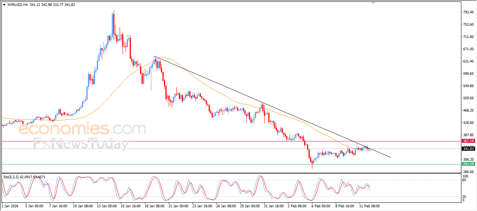
Task: Click the 10 Jan 08:00 time label
Action: [x=83, y=205]
